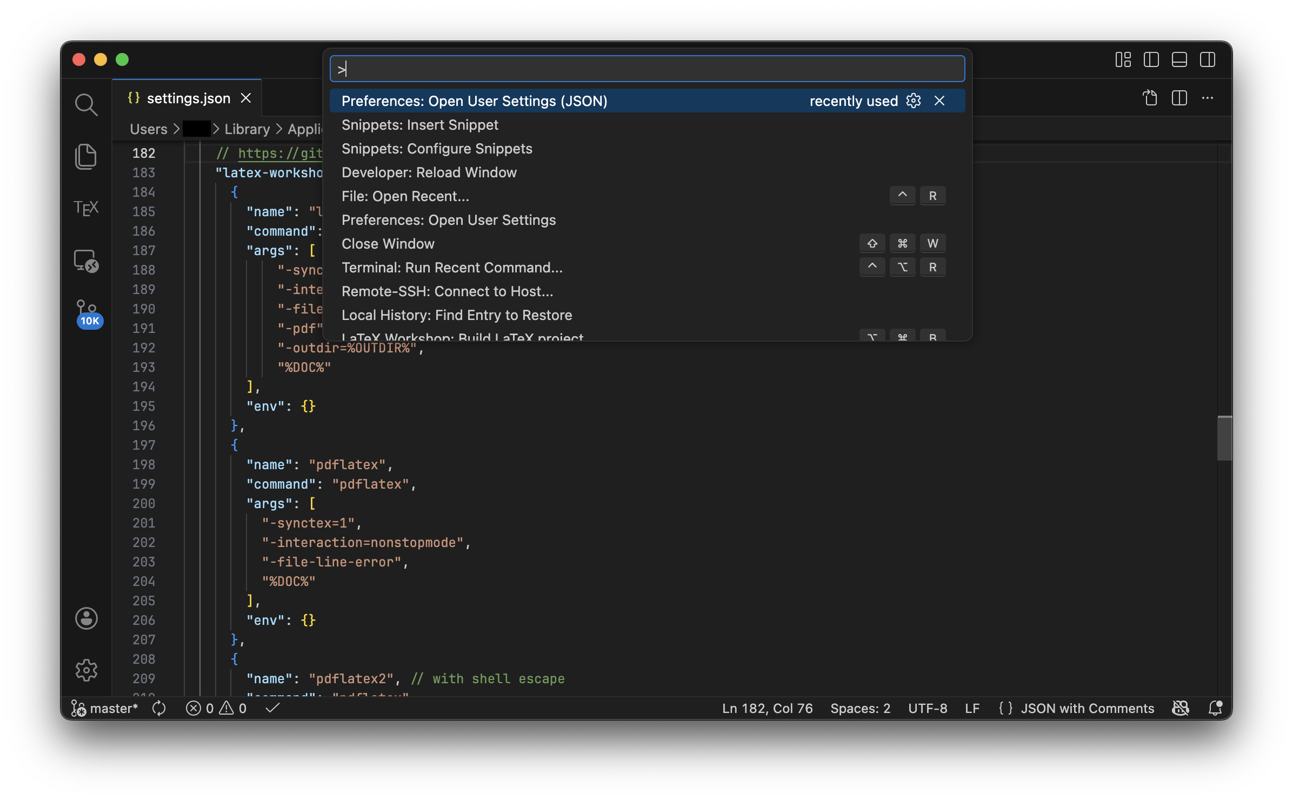Open the Accounts menu icon
This screenshot has width=1293, height=800.
tap(86, 618)
